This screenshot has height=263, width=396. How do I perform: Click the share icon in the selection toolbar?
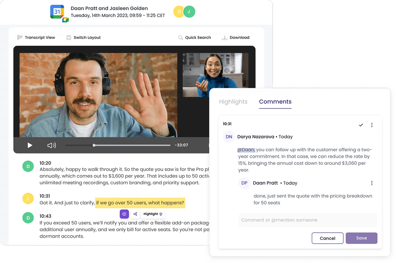pyautogui.click(x=135, y=214)
